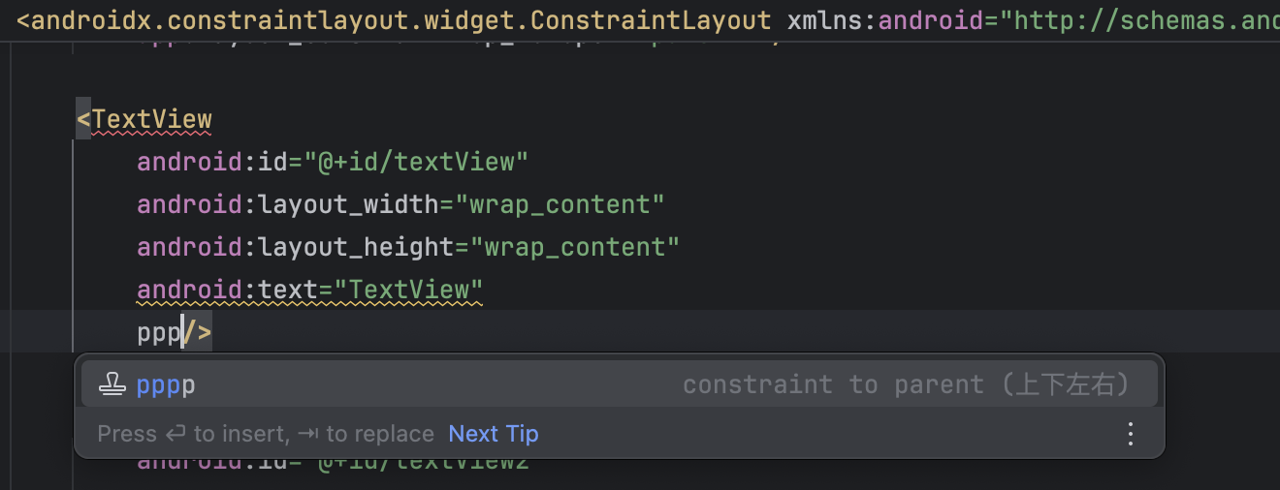
Task: Click the typed ppp text in editor
Action: pyautogui.click(x=158, y=333)
